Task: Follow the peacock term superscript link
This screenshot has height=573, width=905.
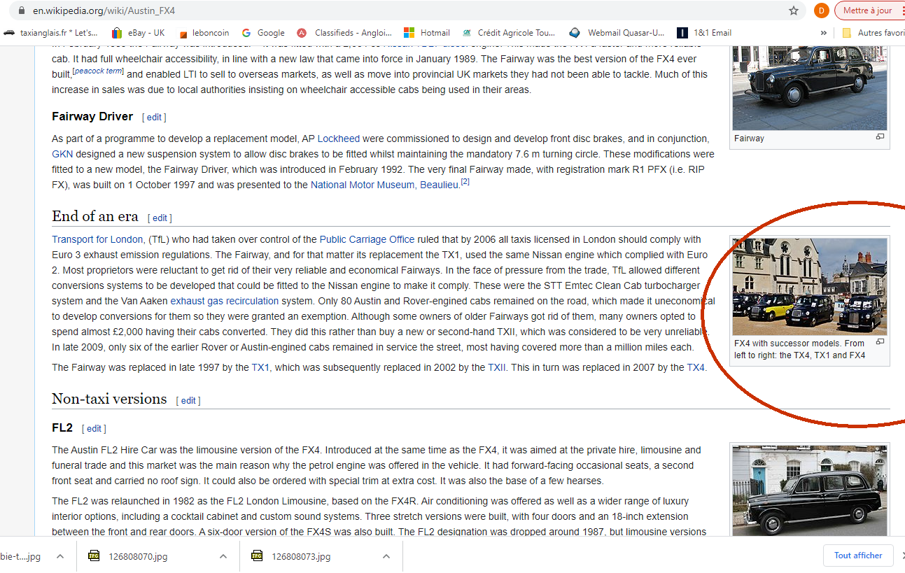Action: [98, 71]
